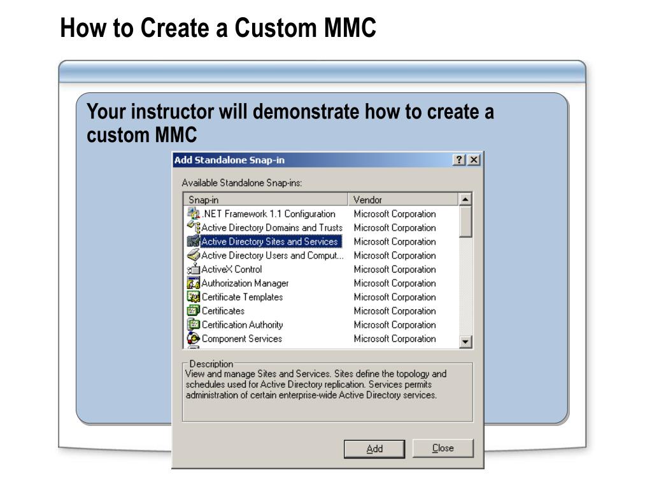Close the Add Standalone Snap-in dialog with X
This screenshot has height=489, width=652.
474,160
